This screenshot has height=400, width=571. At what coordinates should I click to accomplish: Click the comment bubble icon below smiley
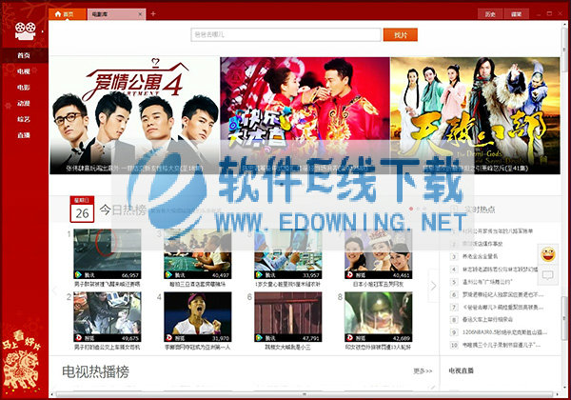tap(548, 277)
